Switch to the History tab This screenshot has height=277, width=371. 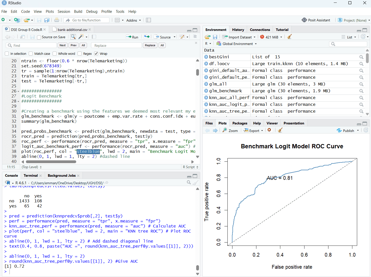238,30
